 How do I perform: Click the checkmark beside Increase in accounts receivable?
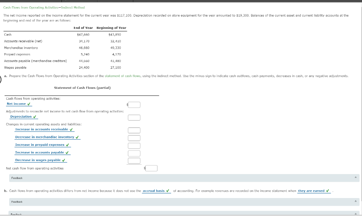71,129
